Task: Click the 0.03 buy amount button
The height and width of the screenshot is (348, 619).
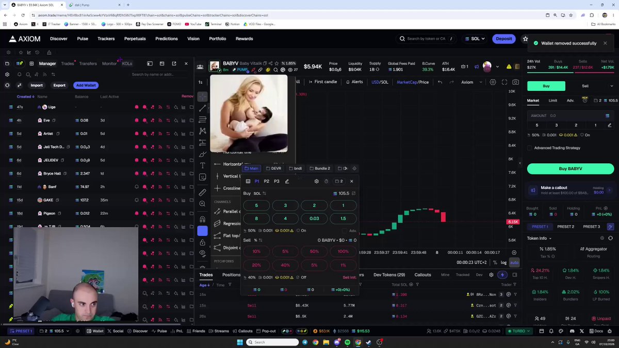Action: 314,219
